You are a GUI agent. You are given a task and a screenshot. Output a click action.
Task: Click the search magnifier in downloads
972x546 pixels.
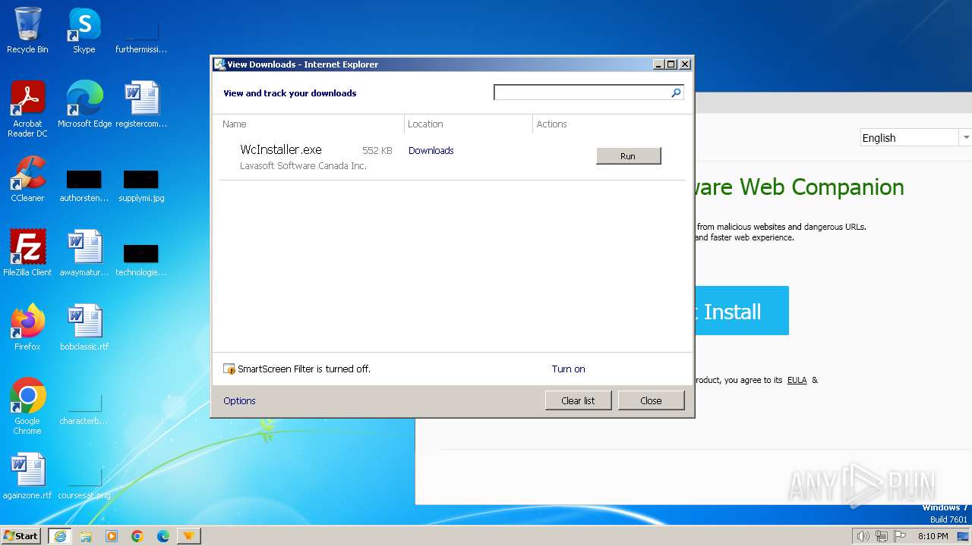676,93
